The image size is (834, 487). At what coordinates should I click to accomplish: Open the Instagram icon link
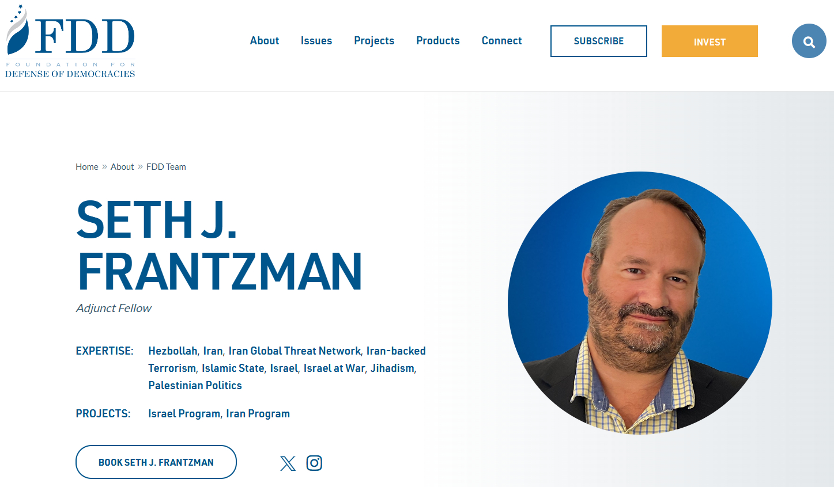tap(314, 463)
